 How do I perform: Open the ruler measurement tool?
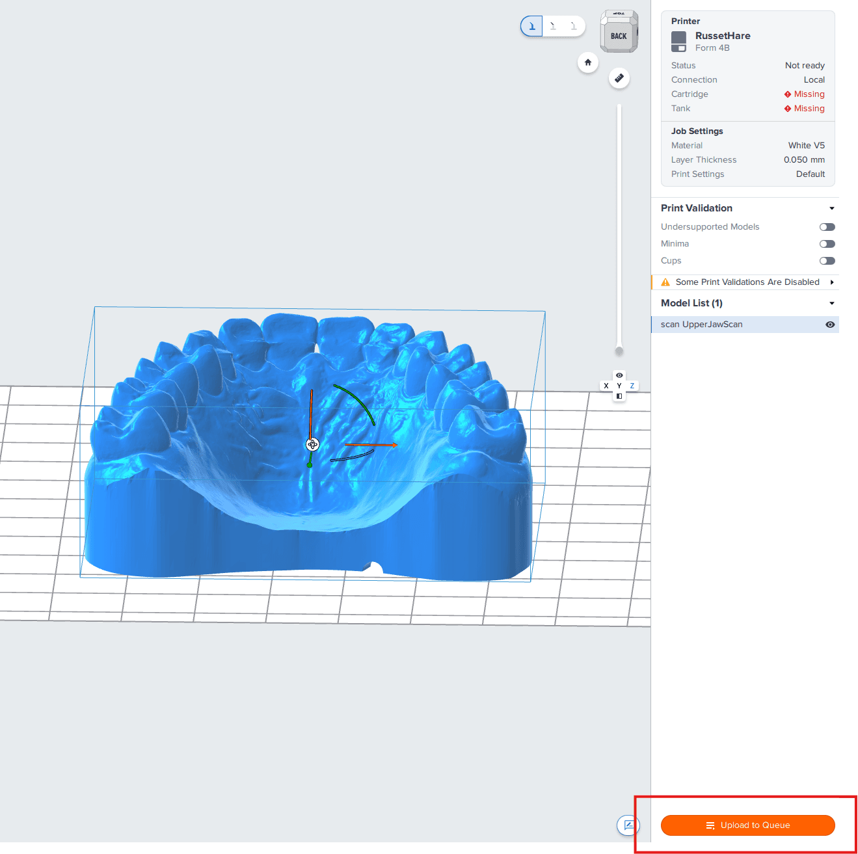pyautogui.click(x=619, y=78)
